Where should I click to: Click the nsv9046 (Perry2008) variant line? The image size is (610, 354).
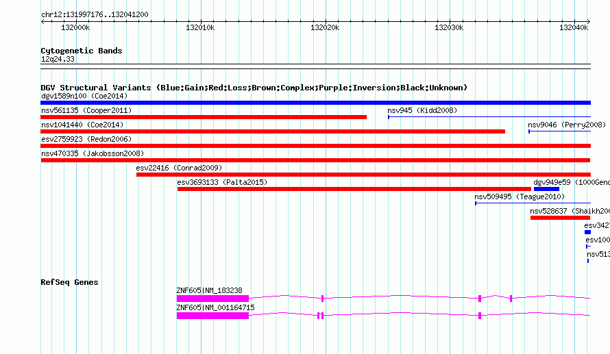coord(559,131)
